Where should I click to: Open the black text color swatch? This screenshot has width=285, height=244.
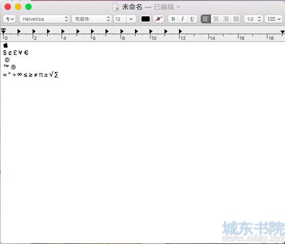(x=145, y=19)
